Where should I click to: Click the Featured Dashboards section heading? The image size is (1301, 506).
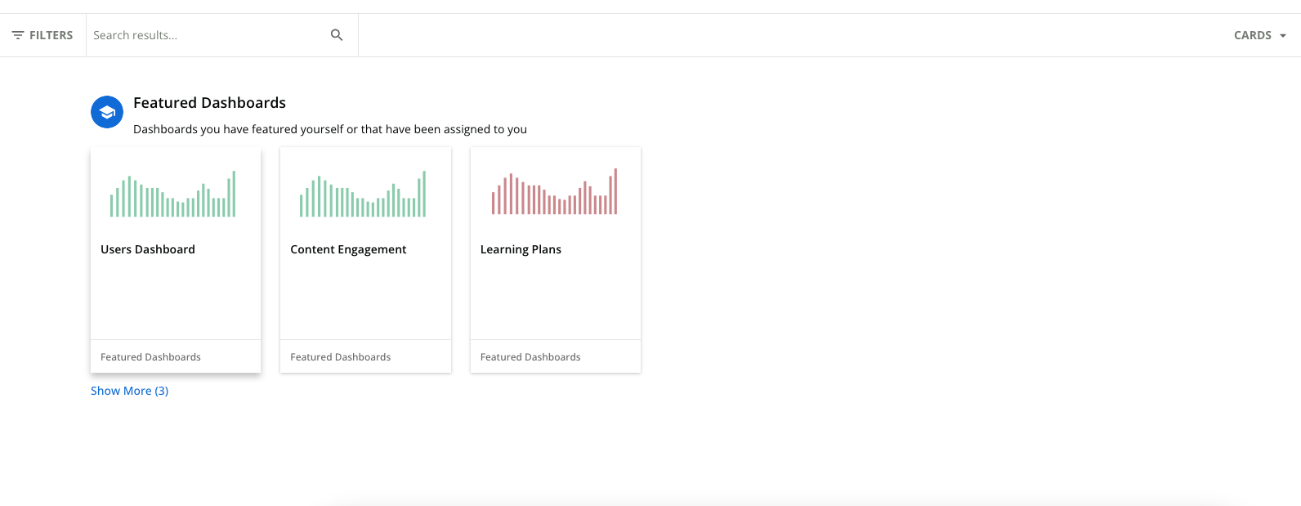click(x=209, y=103)
